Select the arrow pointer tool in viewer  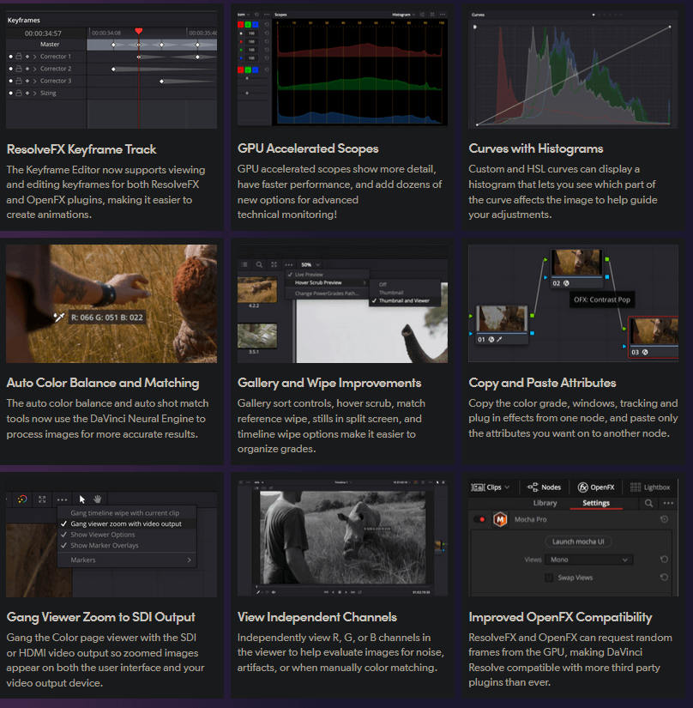pos(82,499)
